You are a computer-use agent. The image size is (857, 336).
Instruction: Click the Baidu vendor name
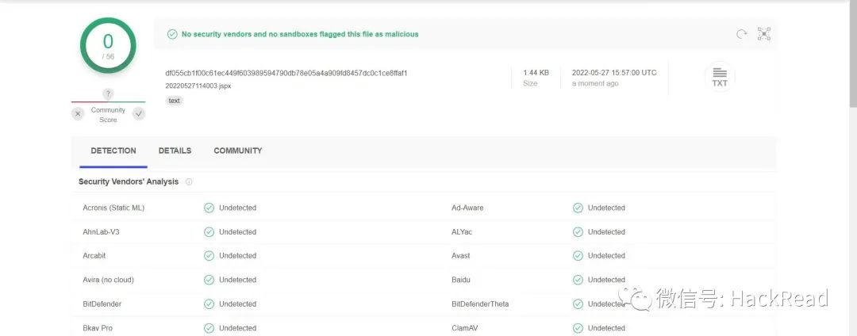[x=461, y=280]
